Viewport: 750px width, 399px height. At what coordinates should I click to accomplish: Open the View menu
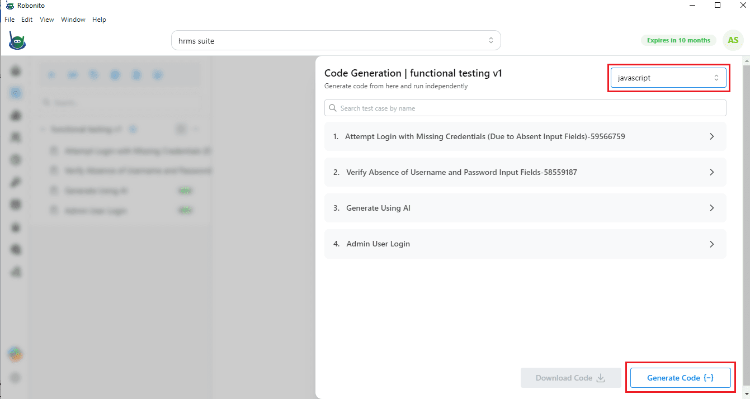(47, 20)
